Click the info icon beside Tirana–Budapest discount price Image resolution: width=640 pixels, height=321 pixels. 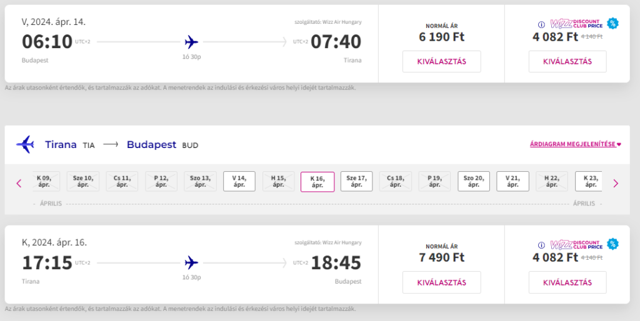(x=541, y=245)
